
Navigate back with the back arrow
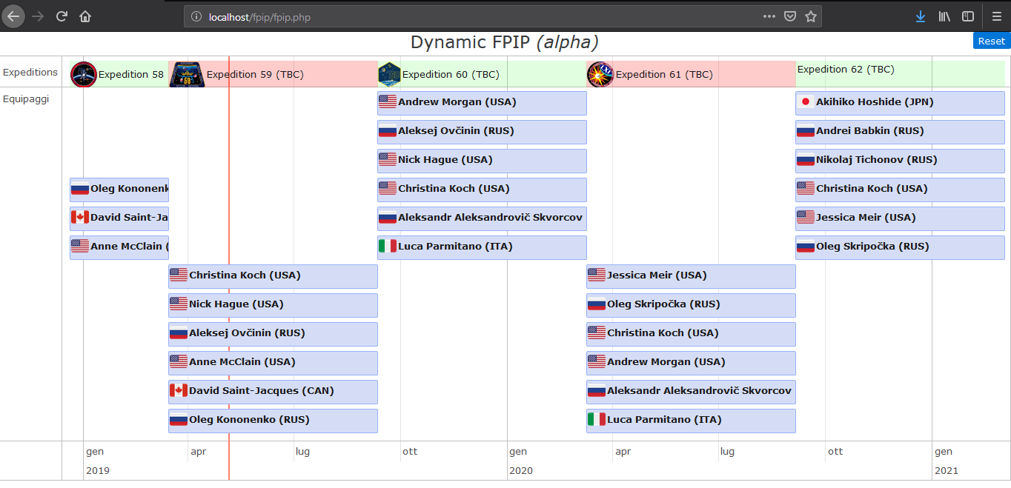[x=14, y=16]
